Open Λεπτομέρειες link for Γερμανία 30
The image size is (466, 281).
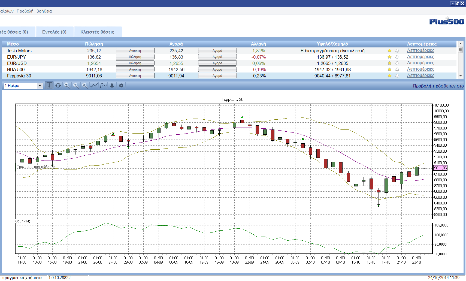(x=420, y=75)
